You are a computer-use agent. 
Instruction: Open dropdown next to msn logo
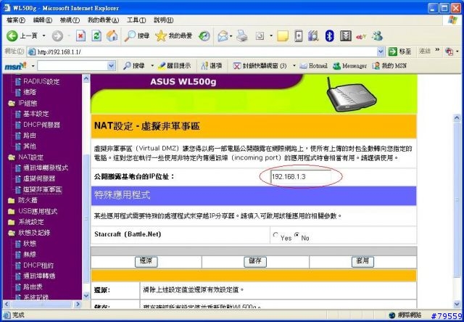coord(33,66)
